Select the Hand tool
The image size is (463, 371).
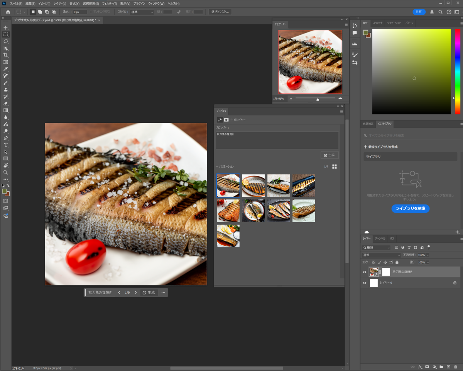pos(6,165)
